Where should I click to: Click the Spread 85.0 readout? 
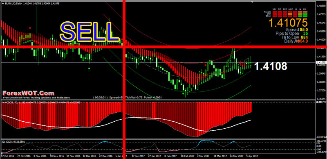[x=297, y=30]
